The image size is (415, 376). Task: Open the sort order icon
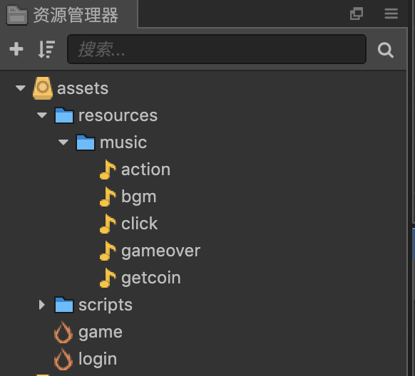point(46,49)
